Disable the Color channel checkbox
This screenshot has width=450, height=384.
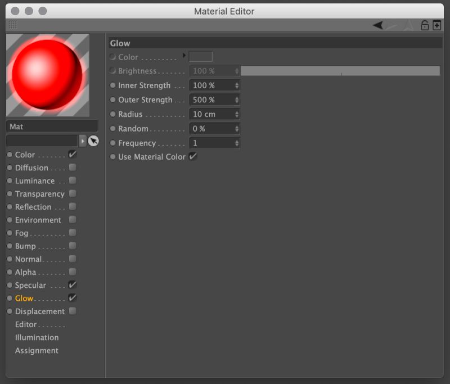tap(73, 154)
